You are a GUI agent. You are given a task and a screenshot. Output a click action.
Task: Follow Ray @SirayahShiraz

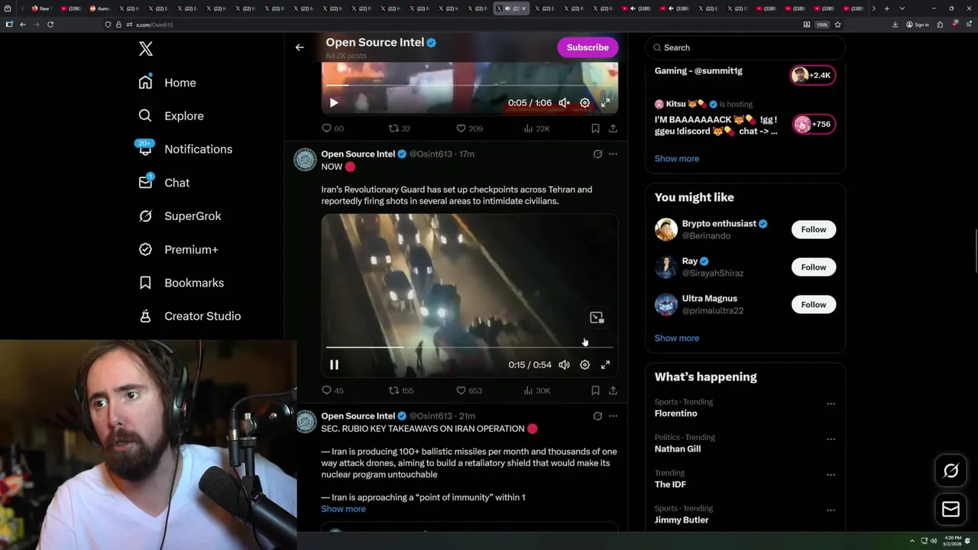click(x=814, y=267)
